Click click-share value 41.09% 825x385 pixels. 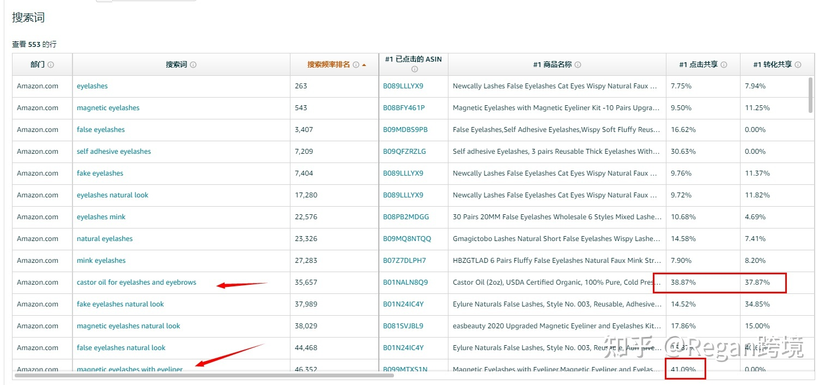pos(683,369)
